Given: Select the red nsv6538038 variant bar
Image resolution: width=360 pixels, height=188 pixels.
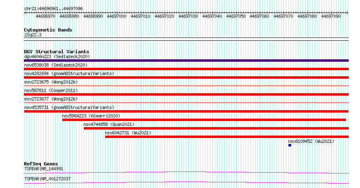Looking at the screenshot, I should point(186,69).
